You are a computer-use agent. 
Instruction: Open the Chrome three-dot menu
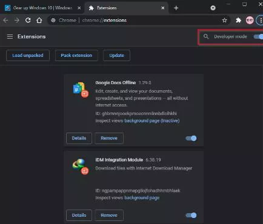(x=261, y=20)
